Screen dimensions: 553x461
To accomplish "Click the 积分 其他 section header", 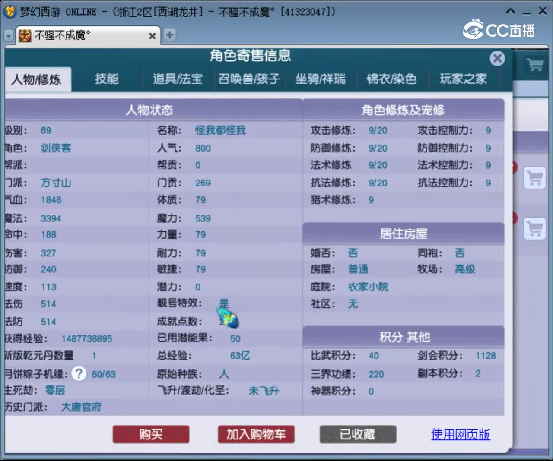I will pos(403,337).
